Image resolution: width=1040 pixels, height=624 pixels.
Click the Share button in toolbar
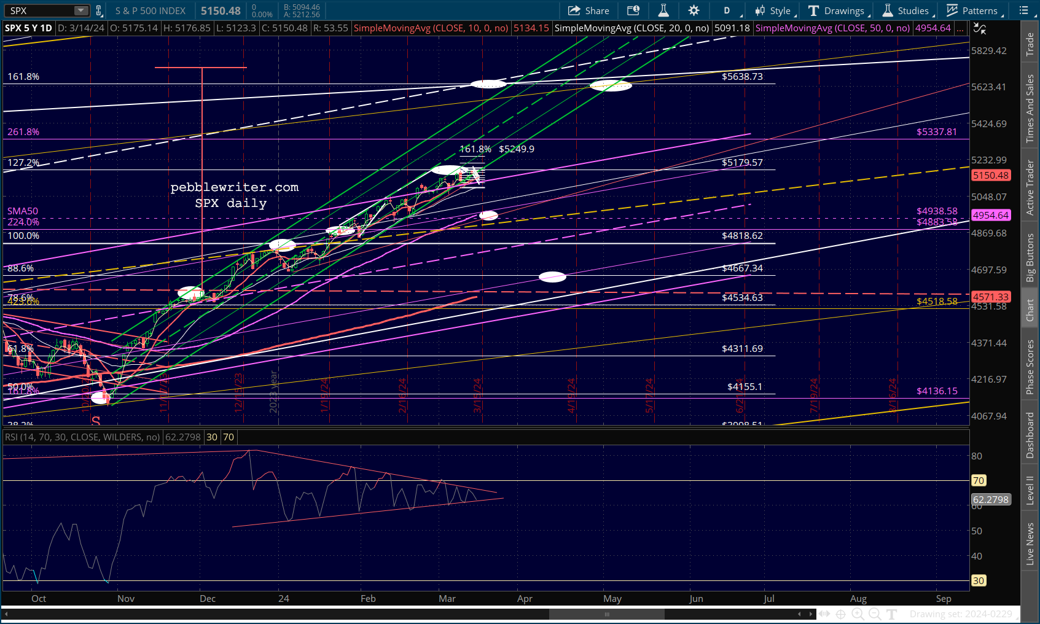click(x=588, y=10)
